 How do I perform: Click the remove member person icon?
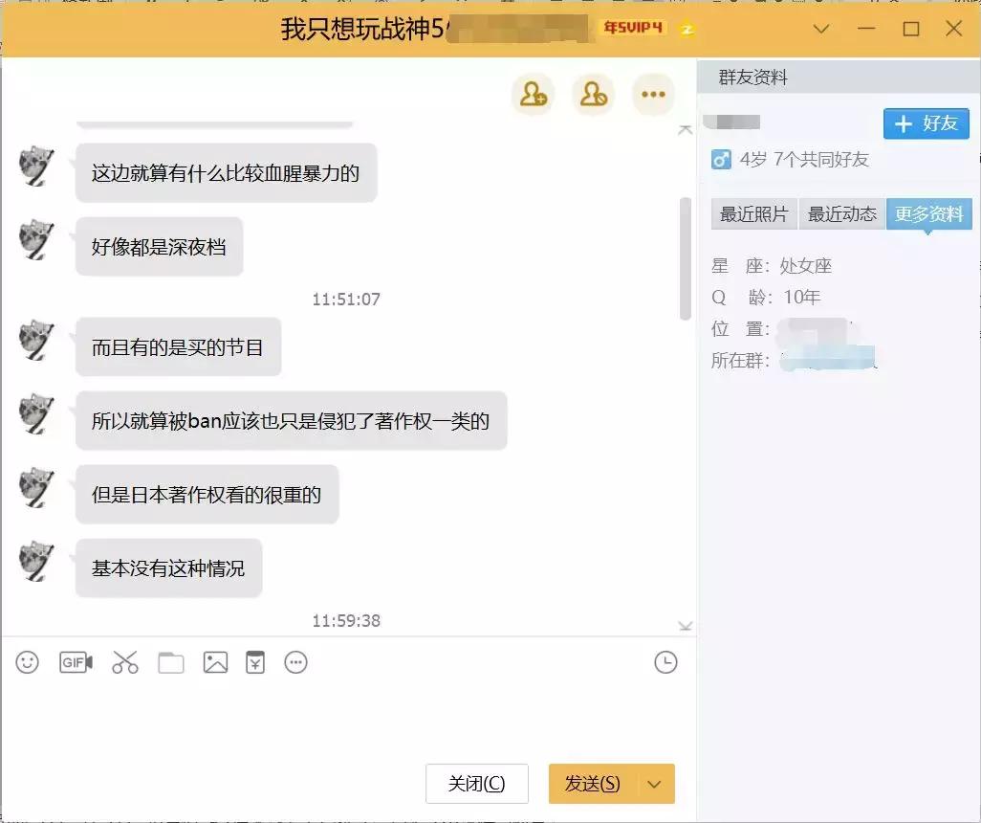pyautogui.click(x=593, y=95)
